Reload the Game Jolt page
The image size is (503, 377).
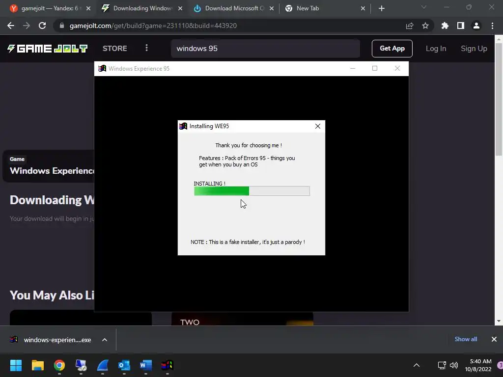(x=42, y=26)
